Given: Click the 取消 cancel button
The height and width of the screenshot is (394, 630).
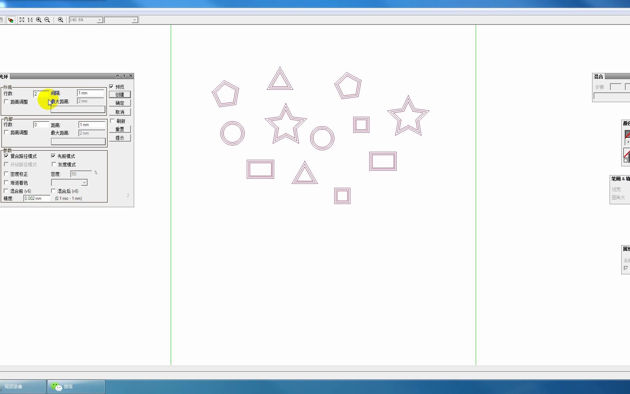Looking at the screenshot, I should (x=120, y=112).
